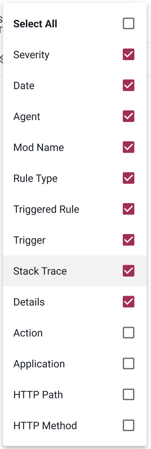151x449 pixels.
Task: Click the Triggered Rule menu label
Action: [x=46, y=210]
